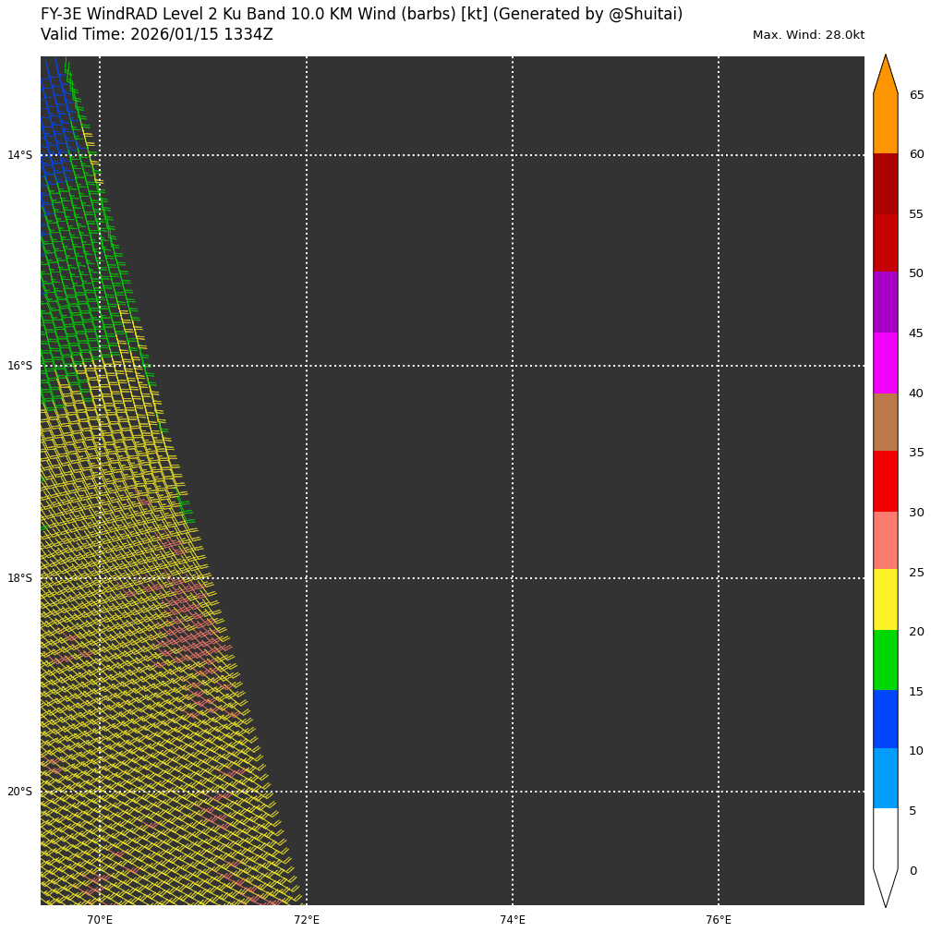The width and height of the screenshot is (931, 932).
Task: Click the salmon 25–30 kt colorbar segment
Action: [x=885, y=540]
